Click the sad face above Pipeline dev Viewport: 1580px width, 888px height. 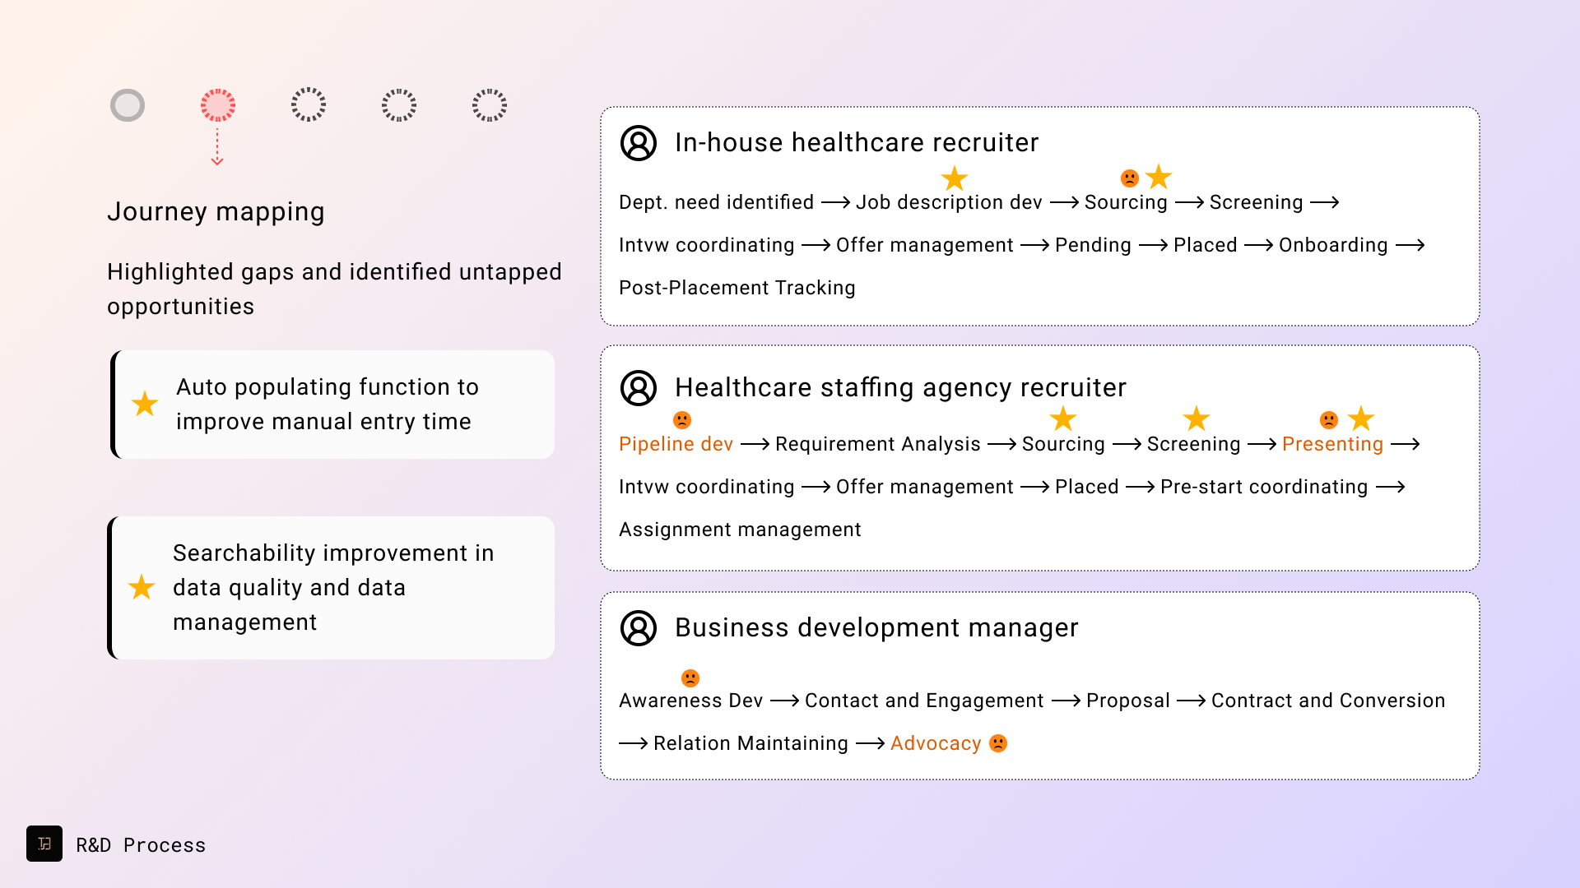pos(682,420)
